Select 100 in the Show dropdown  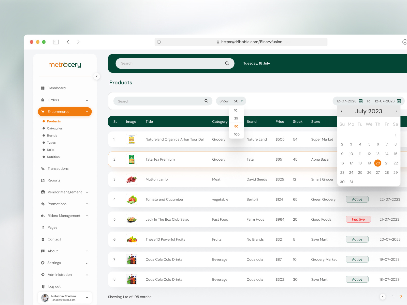click(236, 134)
